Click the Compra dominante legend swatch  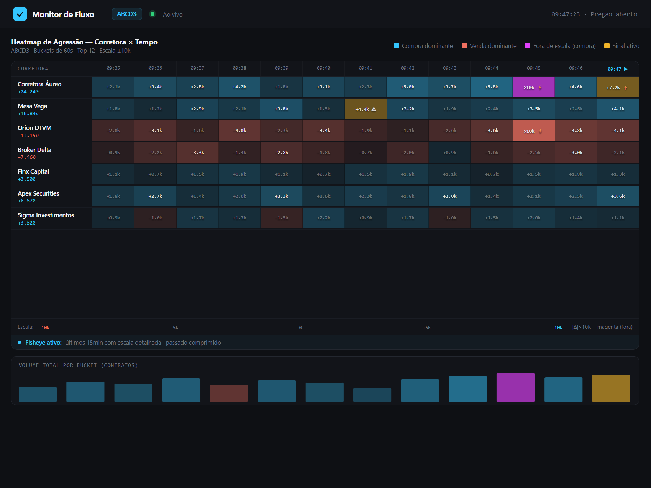(x=396, y=46)
